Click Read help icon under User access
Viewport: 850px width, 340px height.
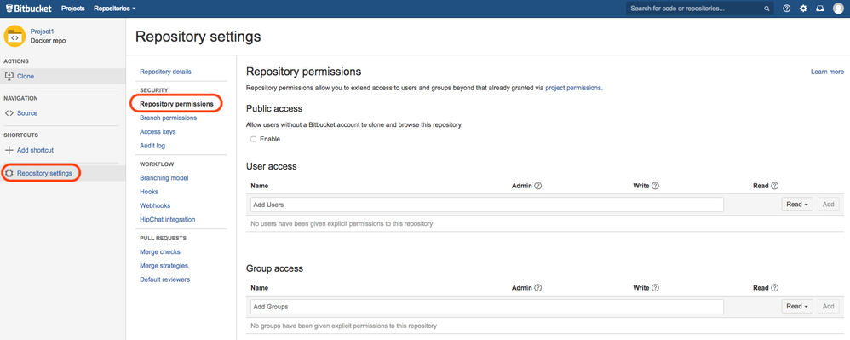[775, 186]
